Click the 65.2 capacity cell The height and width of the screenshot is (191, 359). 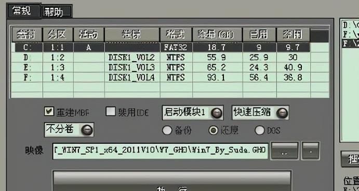[217, 67]
